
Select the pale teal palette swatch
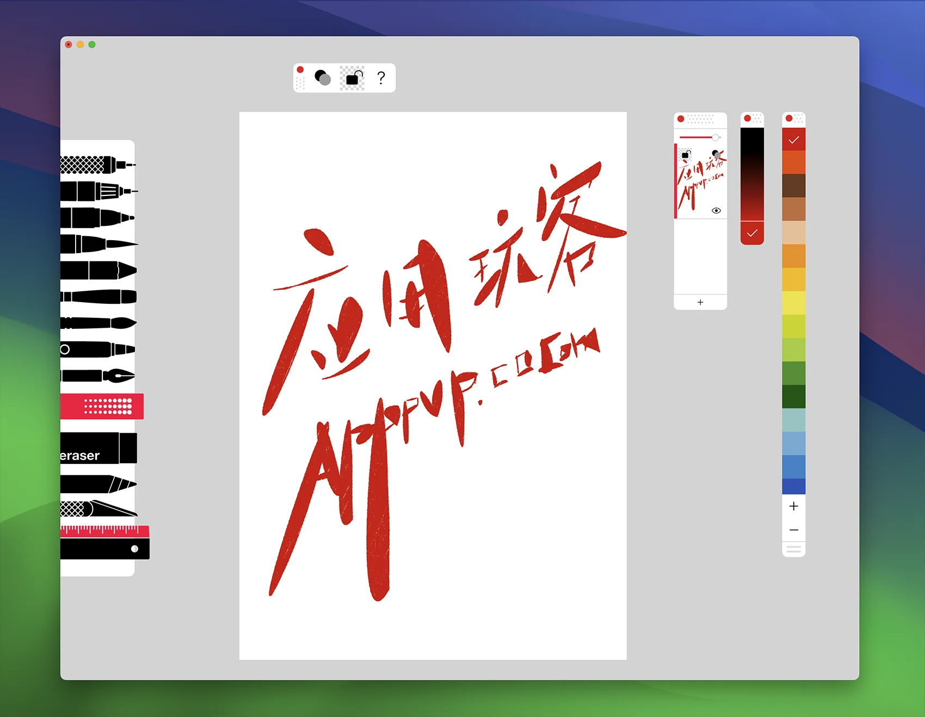(794, 420)
